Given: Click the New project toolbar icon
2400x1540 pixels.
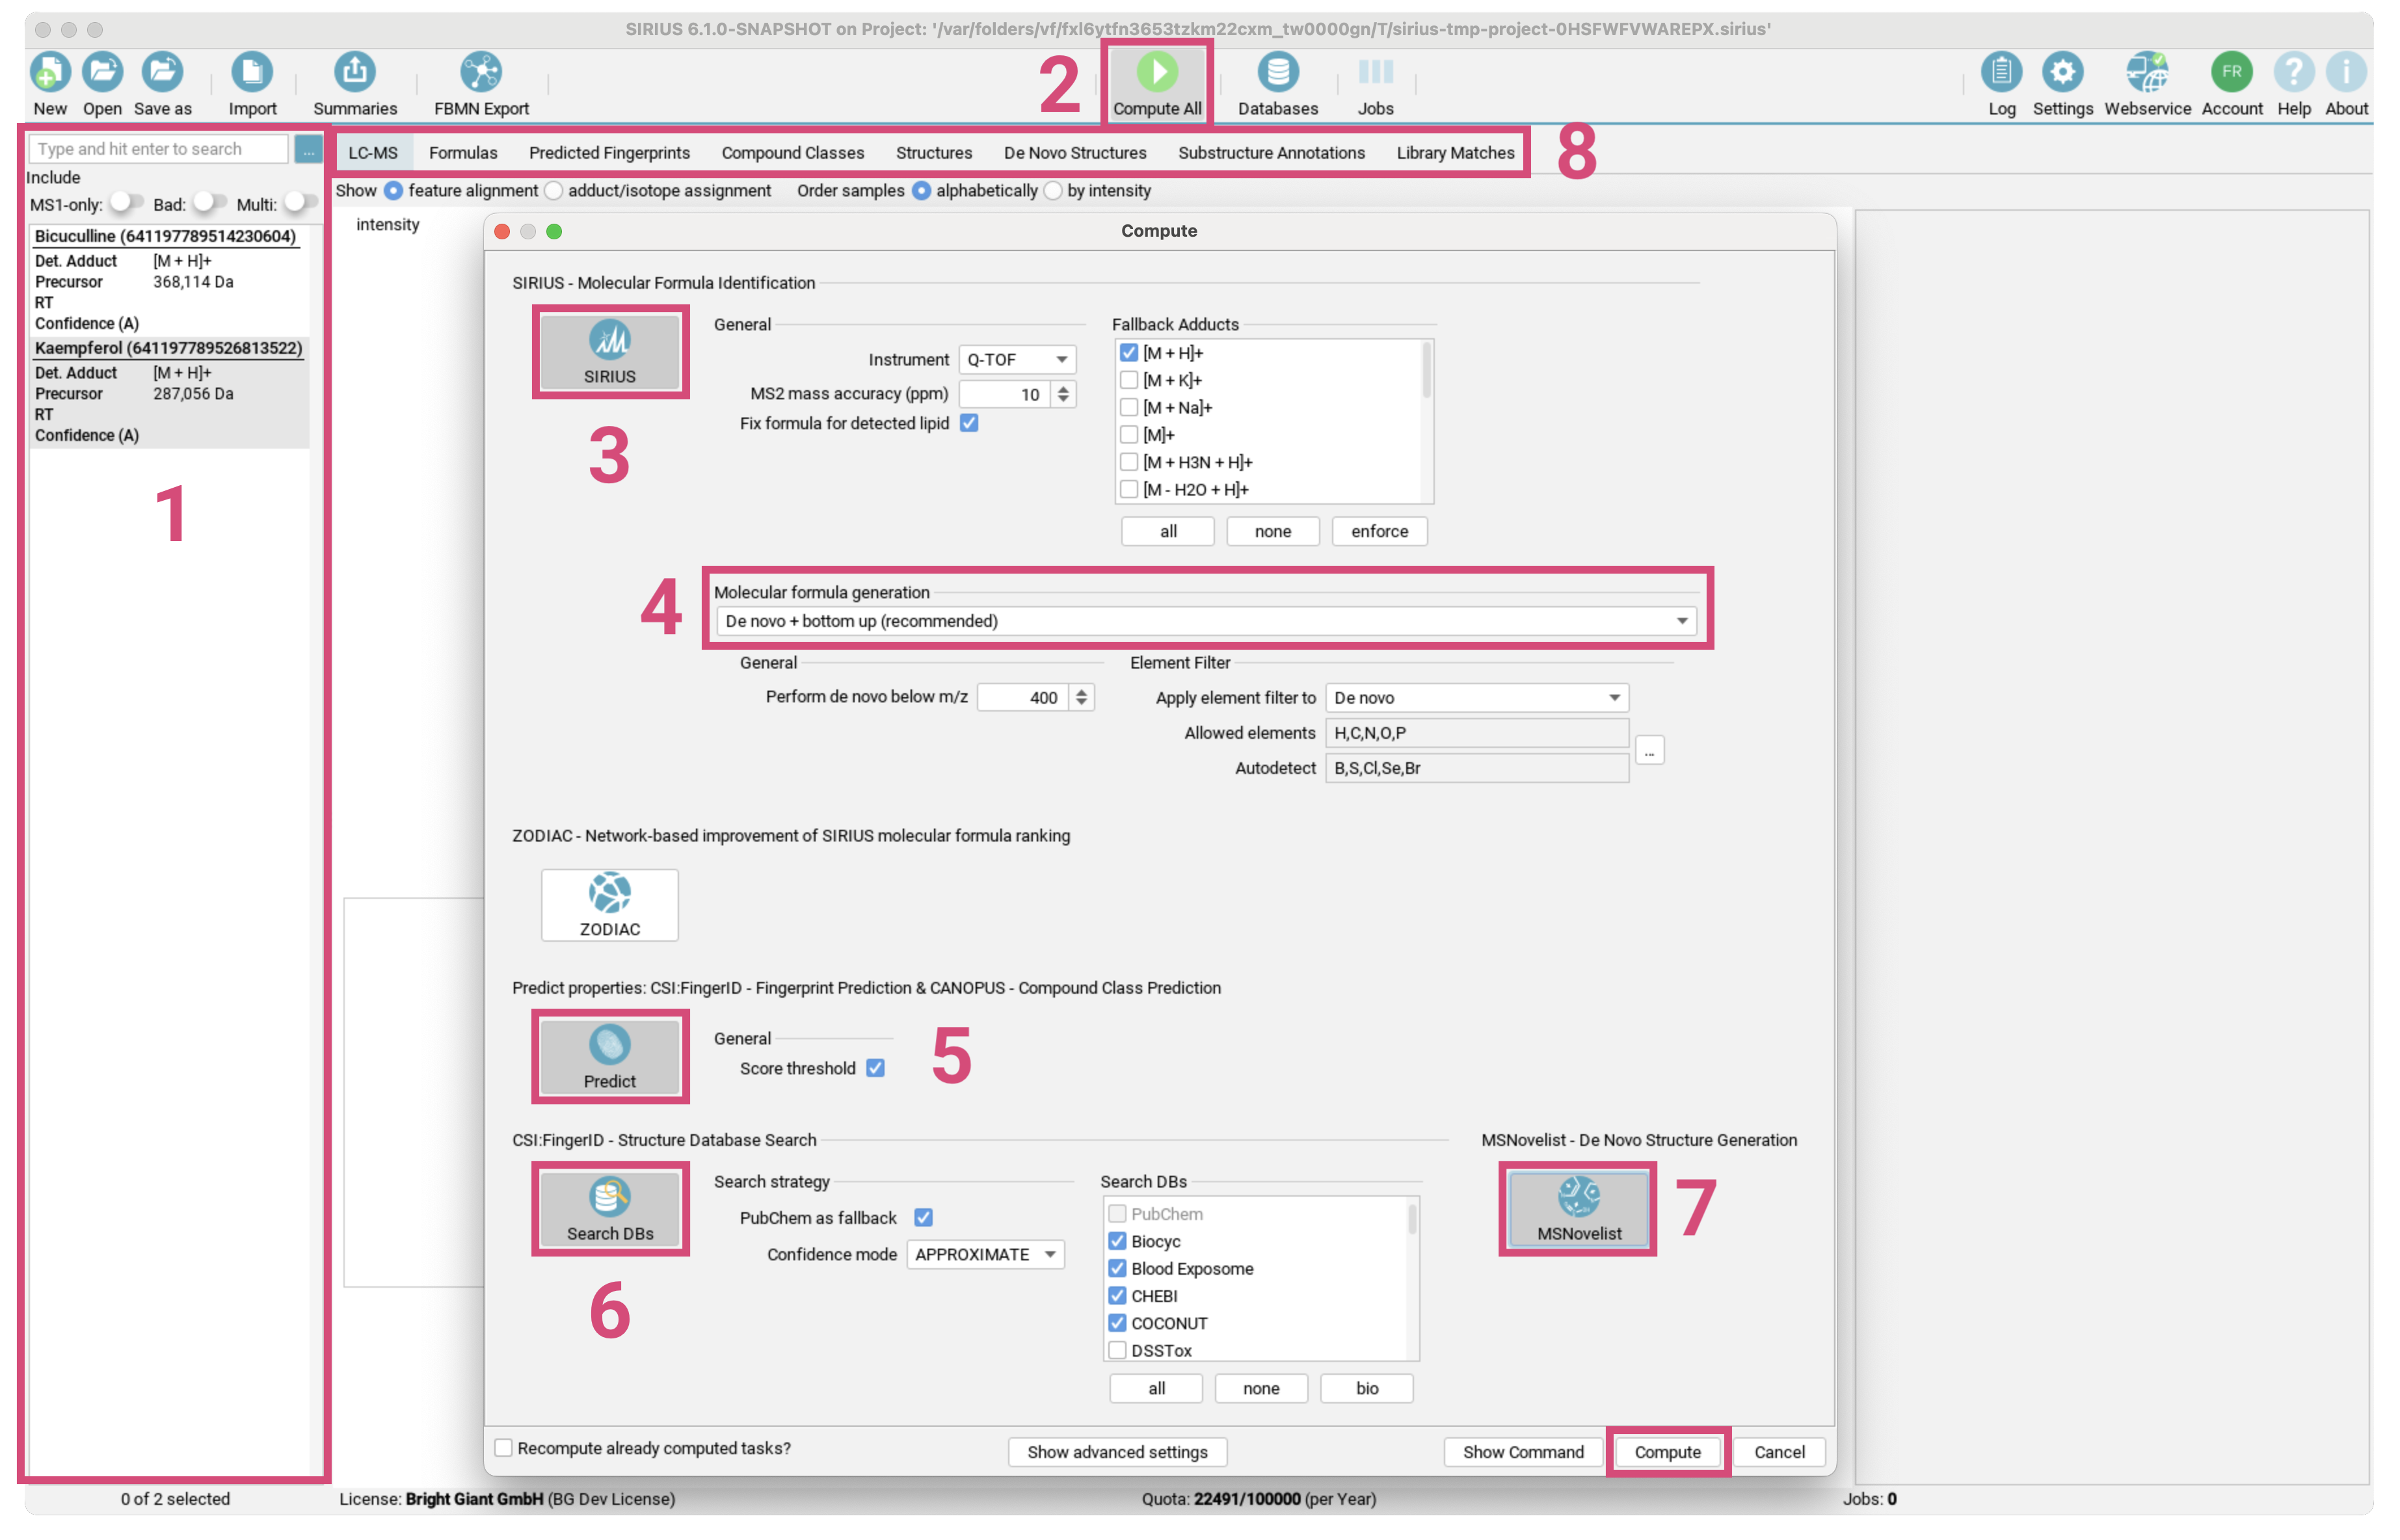Looking at the screenshot, I should [x=50, y=72].
